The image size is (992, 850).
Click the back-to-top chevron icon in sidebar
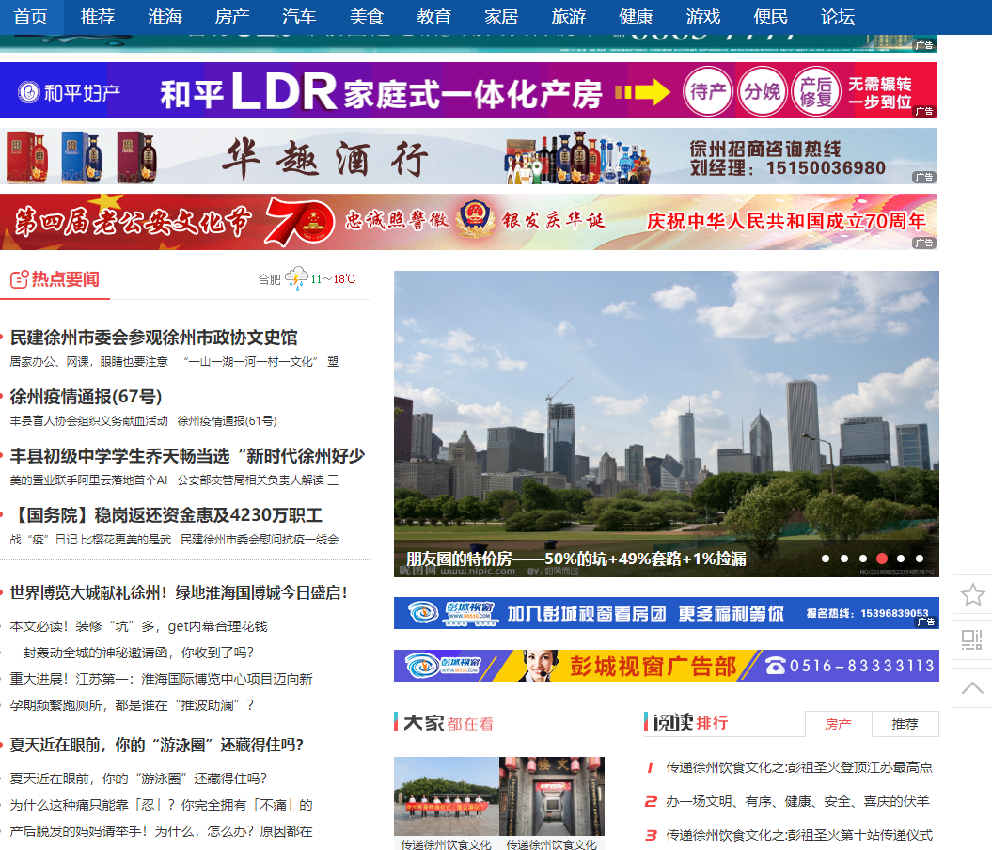click(974, 686)
